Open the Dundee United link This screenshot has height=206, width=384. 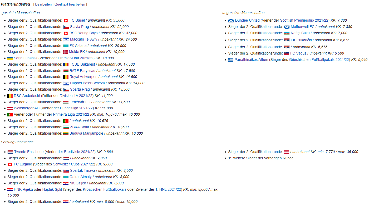pos(247,21)
